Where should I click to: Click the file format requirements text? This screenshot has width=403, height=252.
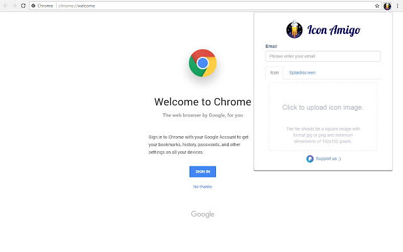[x=323, y=135]
